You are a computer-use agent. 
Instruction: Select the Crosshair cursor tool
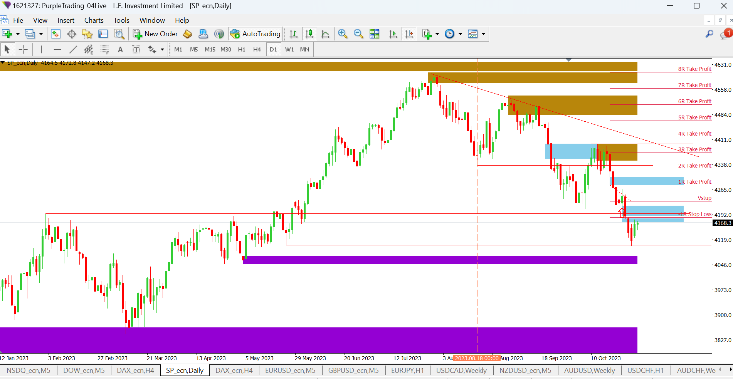(x=23, y=49)
